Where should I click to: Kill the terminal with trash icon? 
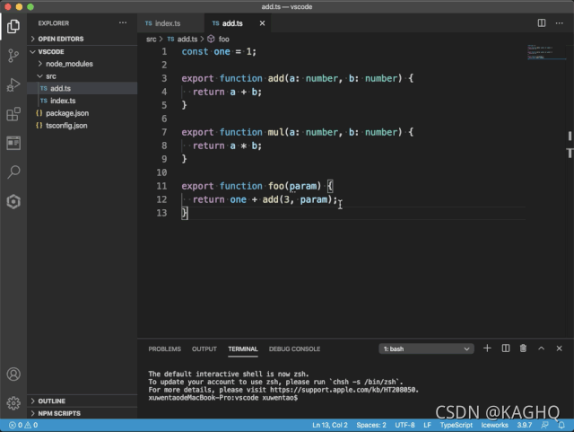tap(523, 348)
